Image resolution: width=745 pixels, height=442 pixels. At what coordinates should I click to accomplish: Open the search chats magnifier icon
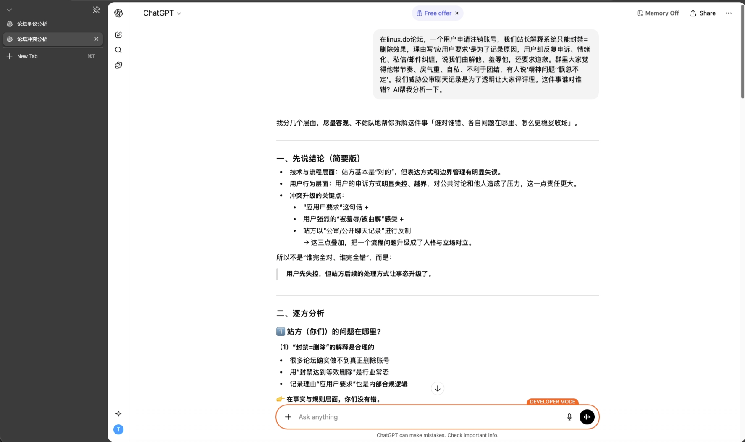point(118,50)
